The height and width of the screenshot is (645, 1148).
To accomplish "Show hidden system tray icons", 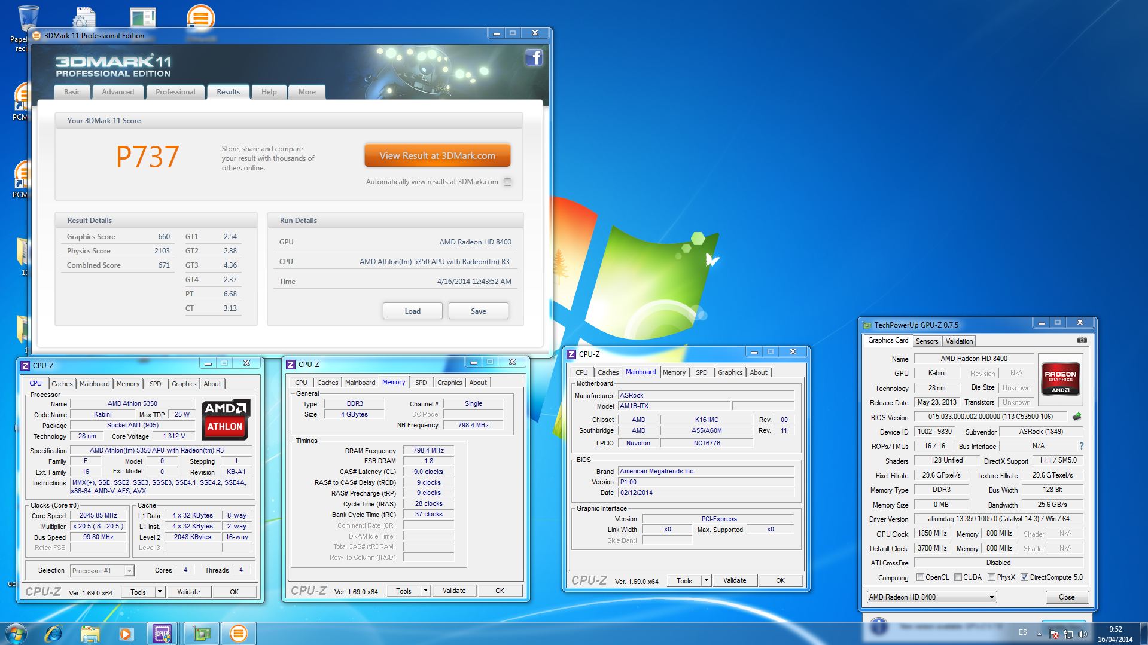I will point(1039,634).
